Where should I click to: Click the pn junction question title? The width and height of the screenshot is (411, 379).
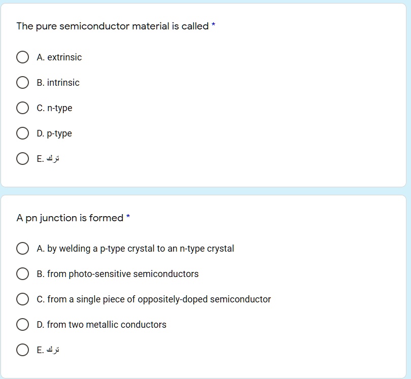click(x=70, y=218)
